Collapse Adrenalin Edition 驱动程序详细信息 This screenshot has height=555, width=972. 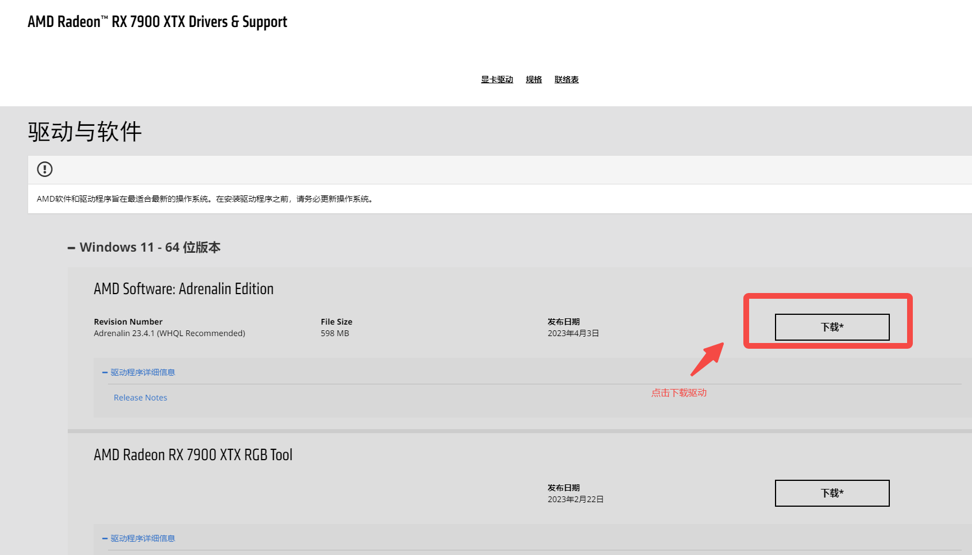(138, 372)
